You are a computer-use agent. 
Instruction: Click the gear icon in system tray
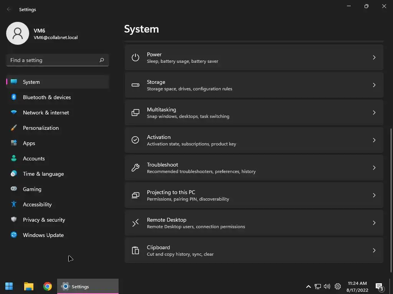pos(338,286)
